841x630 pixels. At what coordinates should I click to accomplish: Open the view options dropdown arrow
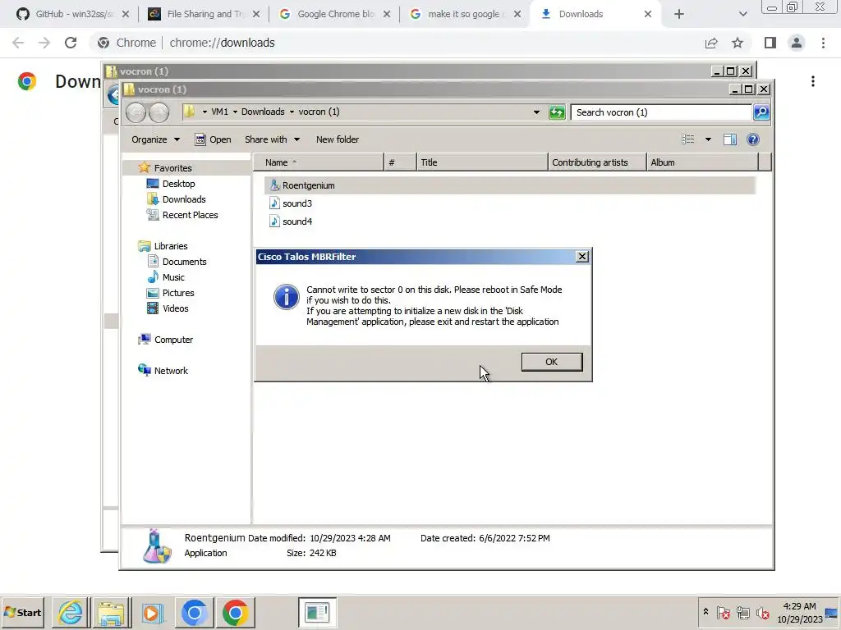click(708, 139)
